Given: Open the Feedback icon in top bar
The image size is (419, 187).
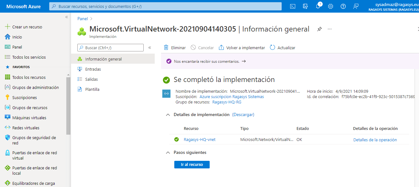Looking at the screenshot, I should (x=356, y=6).
